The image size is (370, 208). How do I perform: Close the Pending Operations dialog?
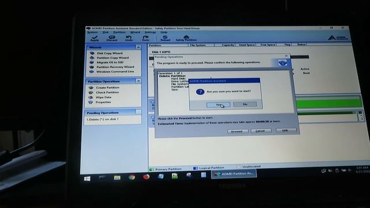286,56
